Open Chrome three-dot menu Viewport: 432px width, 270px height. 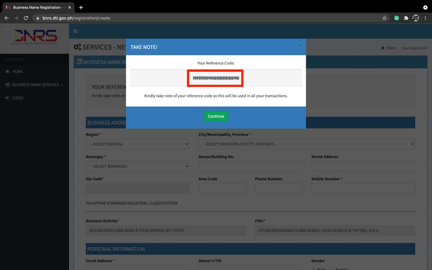click(x=425, y=18)
